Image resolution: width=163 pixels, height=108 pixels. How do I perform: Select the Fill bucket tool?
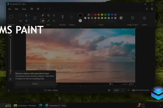[x=48, y=15]
